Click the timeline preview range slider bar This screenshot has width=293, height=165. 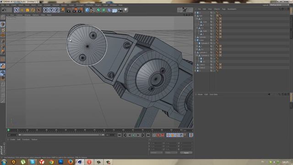click(61, 135)
